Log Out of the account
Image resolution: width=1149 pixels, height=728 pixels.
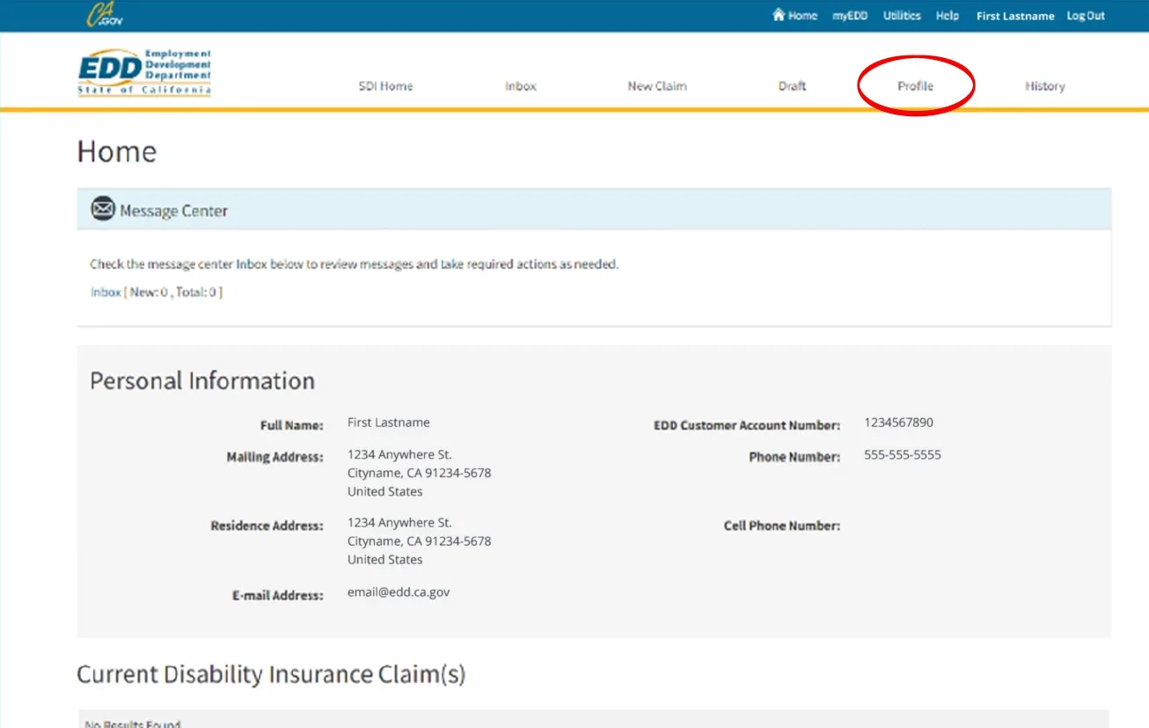coord(1086,16)
